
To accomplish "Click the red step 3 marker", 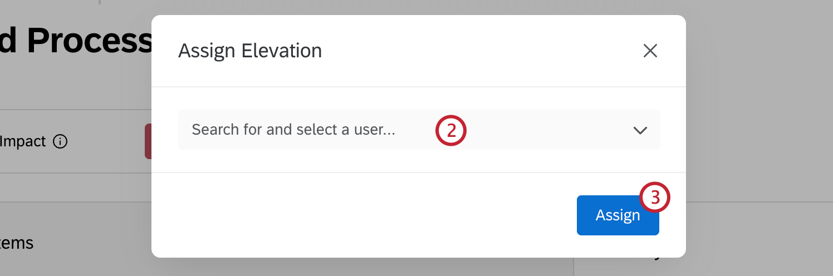I will click(x=655, y=198).
